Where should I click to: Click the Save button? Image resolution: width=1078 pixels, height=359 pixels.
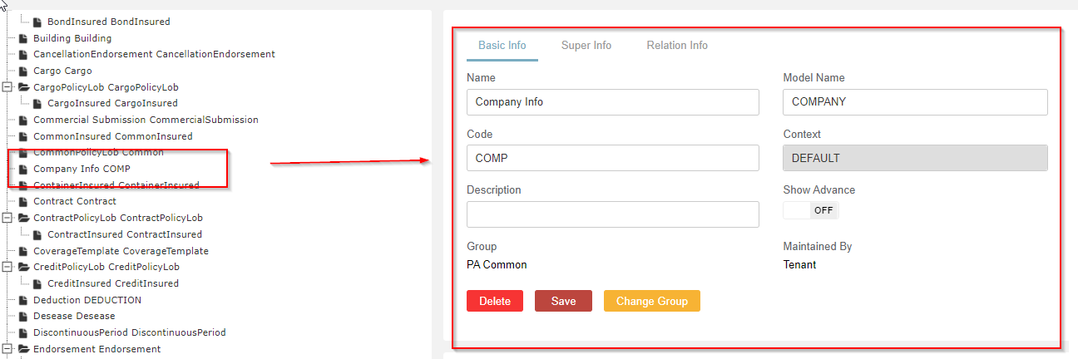click(563, 301)
